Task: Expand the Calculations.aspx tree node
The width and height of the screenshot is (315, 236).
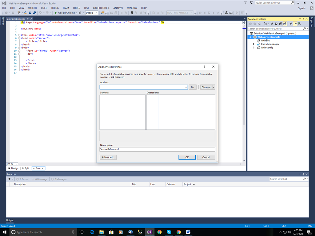Action: (x=253, y=44)
